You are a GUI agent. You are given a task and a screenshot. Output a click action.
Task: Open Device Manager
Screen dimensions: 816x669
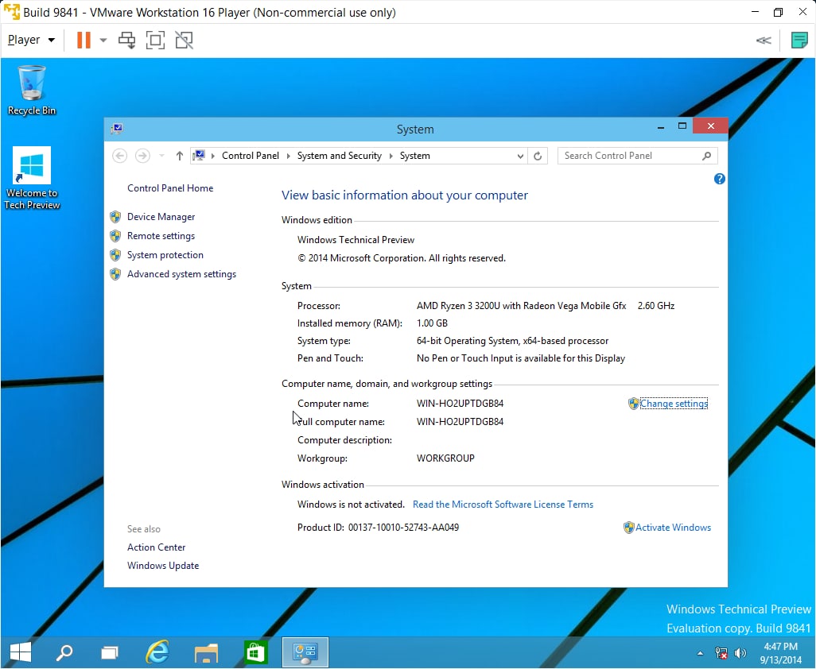point(161,217)
